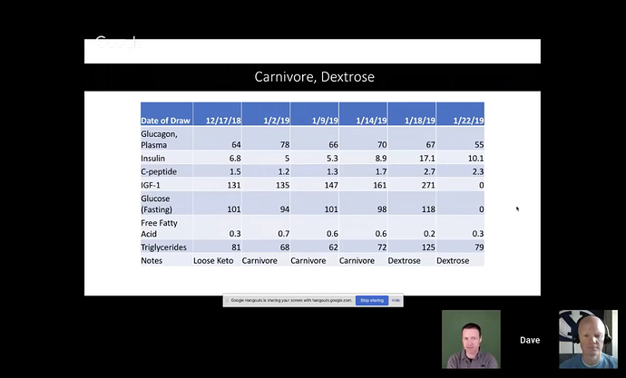Click the Date of Draw header cell

[x=165, y=120]
